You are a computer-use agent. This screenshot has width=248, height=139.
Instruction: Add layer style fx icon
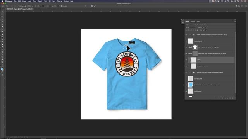pyautogui.click(x=220, y=98)
